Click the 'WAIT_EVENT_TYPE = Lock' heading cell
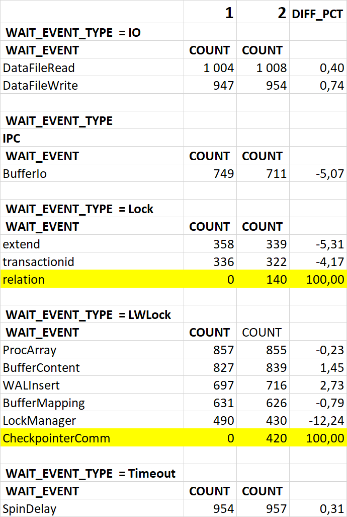This screenshot has width=347, height=517. (79, 209)
